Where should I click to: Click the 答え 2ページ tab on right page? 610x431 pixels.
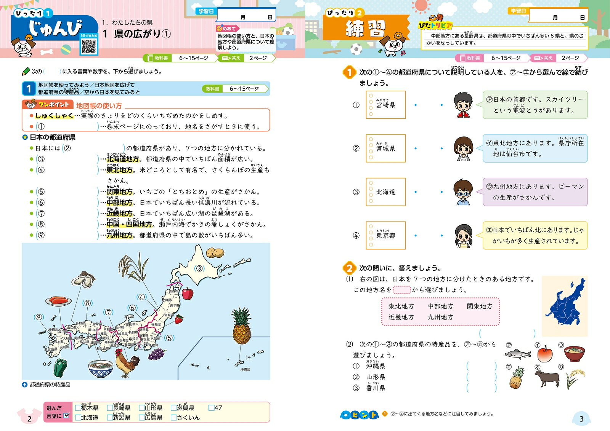click(x=559, y=58)
